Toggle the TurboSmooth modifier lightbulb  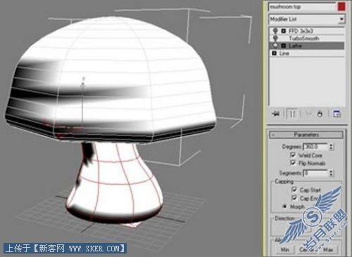(x=275, y=38)
